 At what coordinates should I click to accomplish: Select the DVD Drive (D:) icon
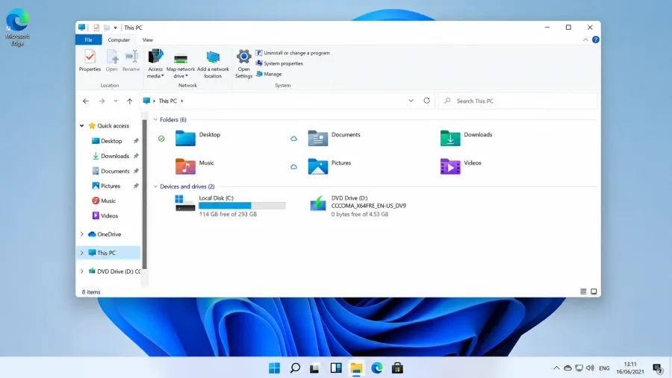pyautogui.click(x=317, y=204)
